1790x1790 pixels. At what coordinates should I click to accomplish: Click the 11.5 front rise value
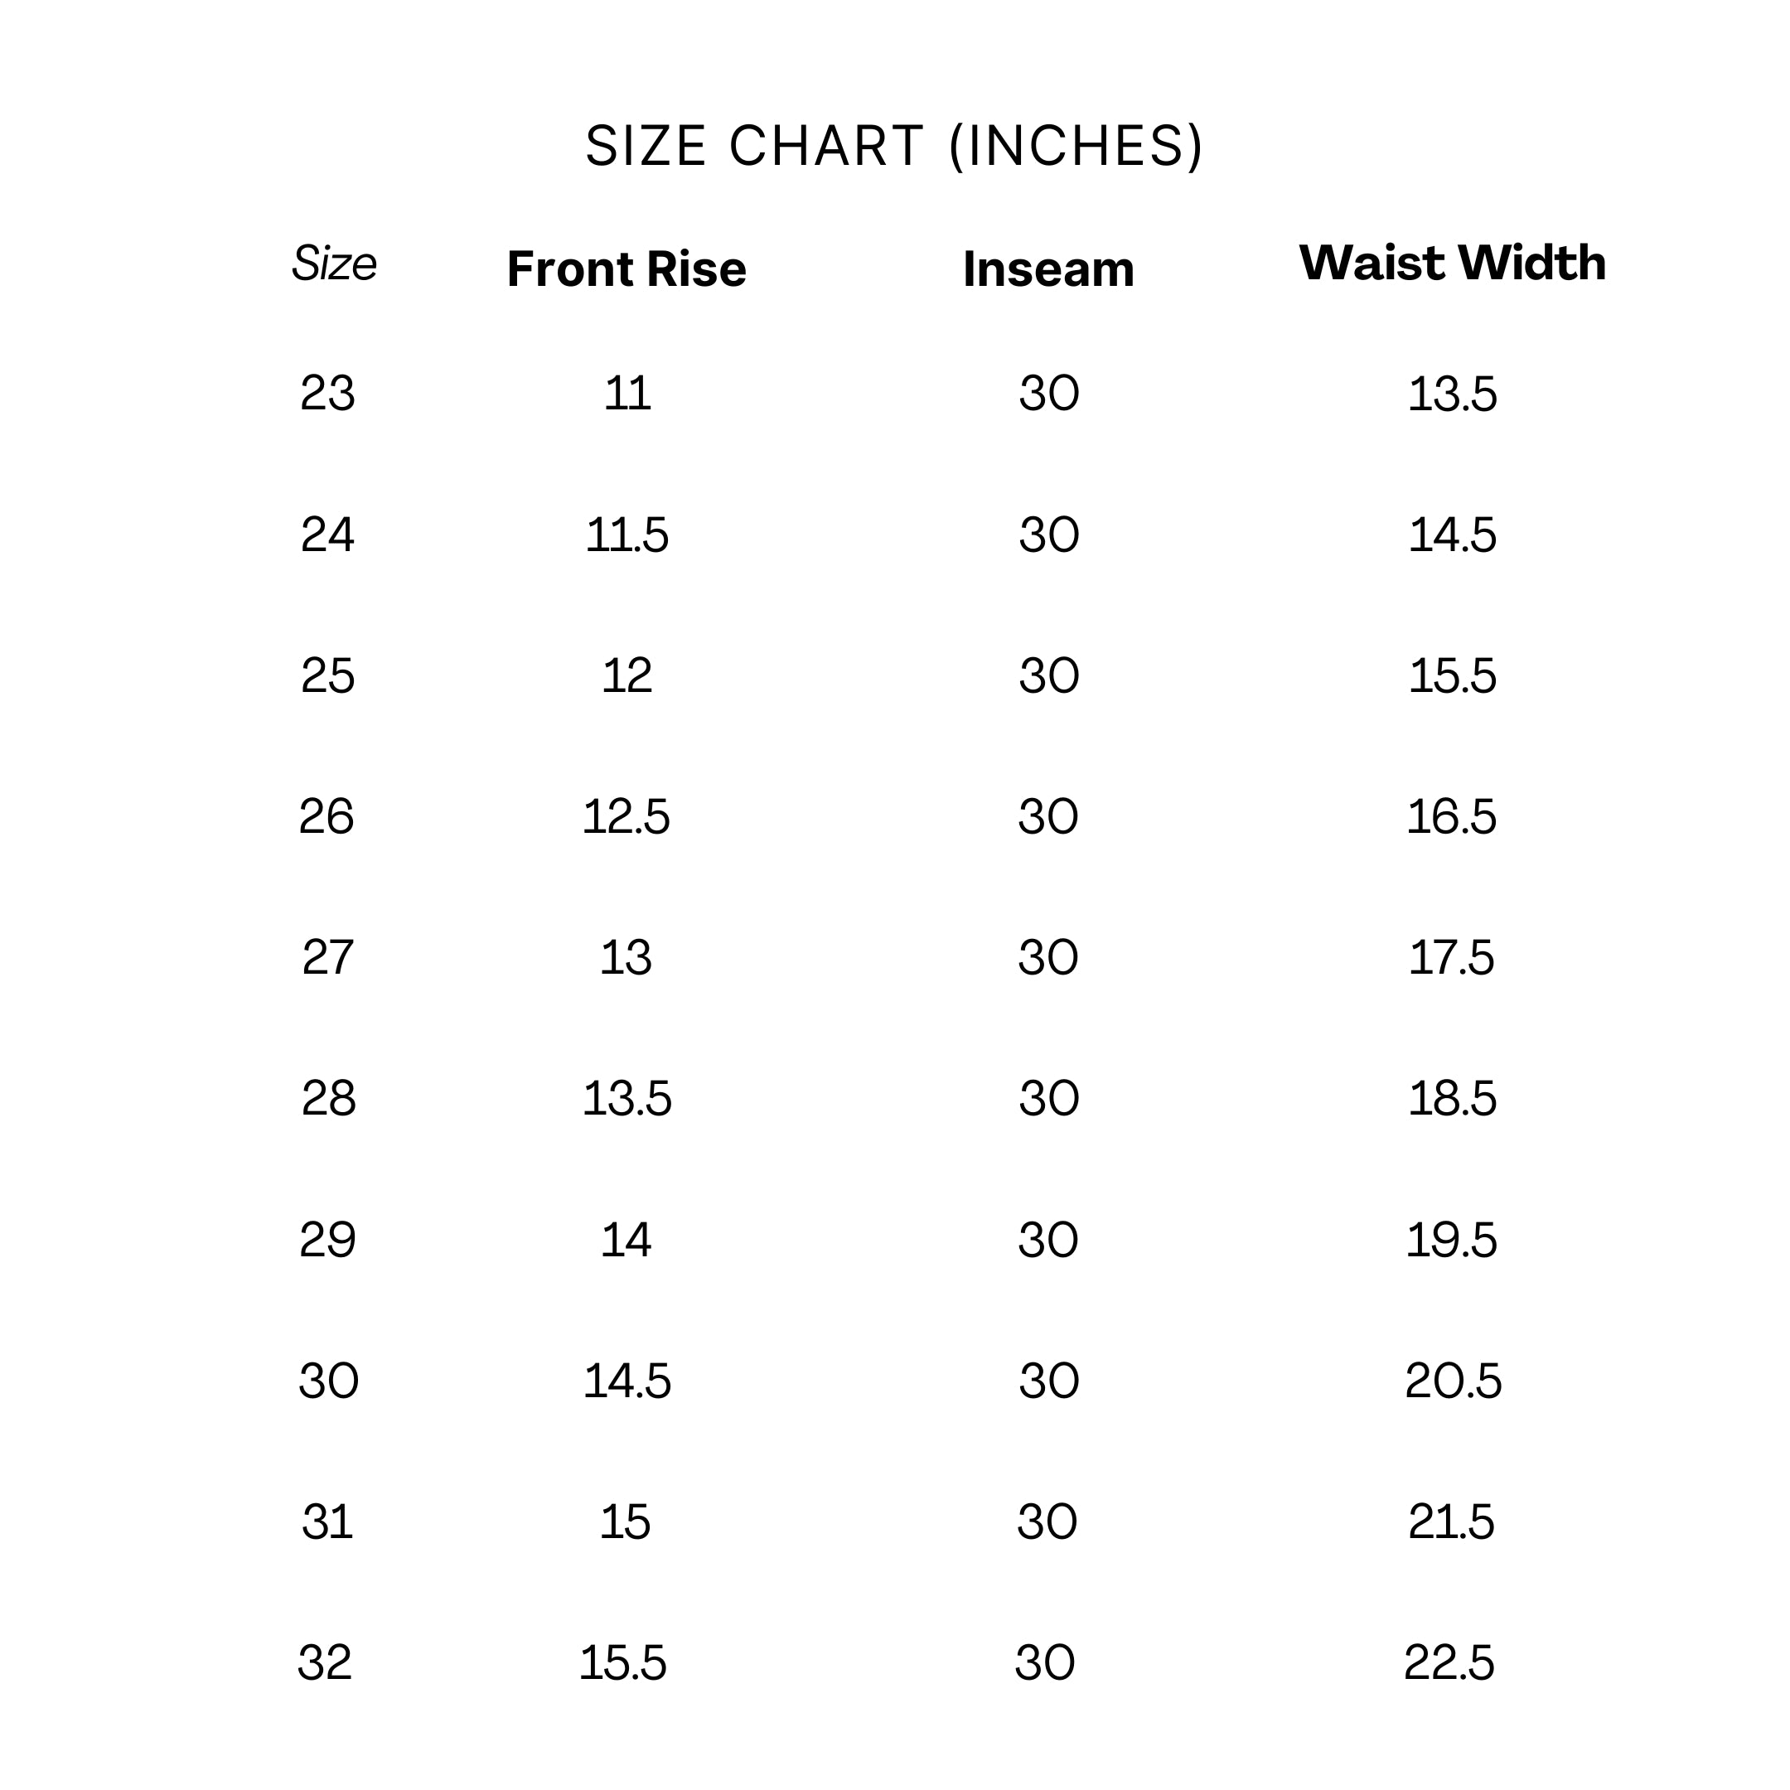[626, 535]
